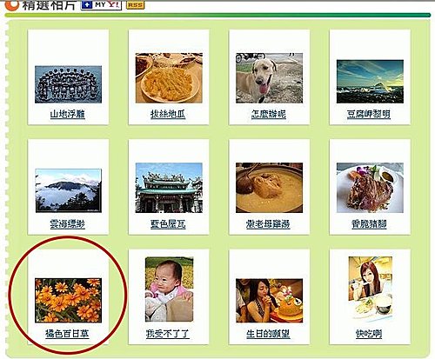Click the 藍色屋瓦 caption link
This screenshot has height=359, width=435.
point(168,224)
